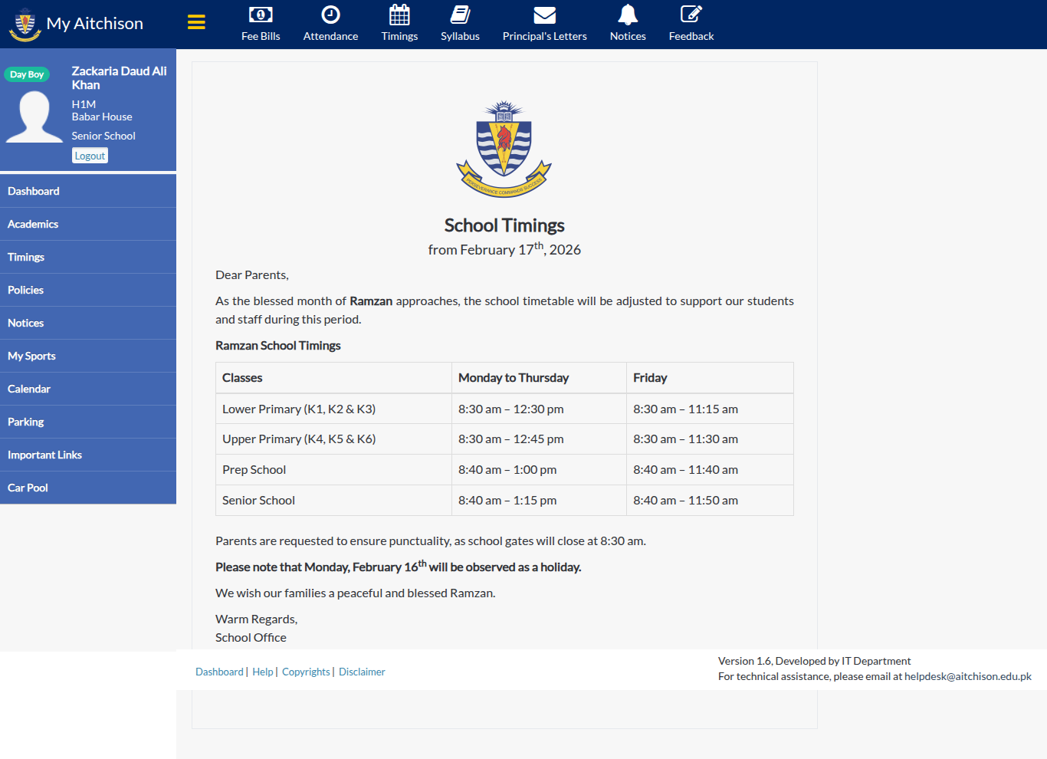Viewport: 1047px width, 759px height.
Task: Open the Fee Bills money icon
Action: click(261, 15)
